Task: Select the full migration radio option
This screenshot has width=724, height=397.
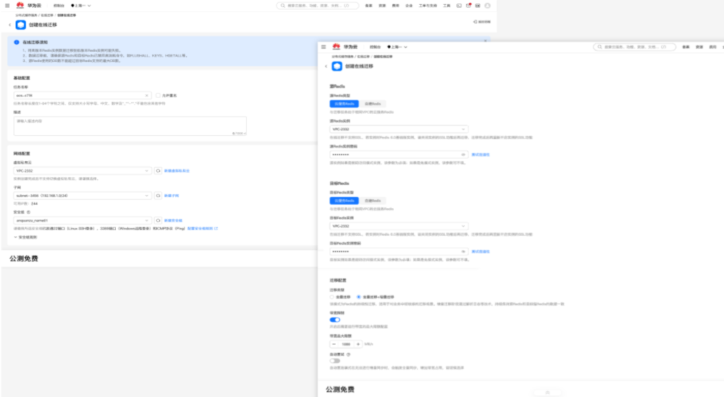Action: 332,297
